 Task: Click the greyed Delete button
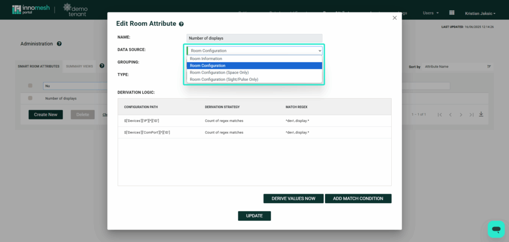(83, 115)
